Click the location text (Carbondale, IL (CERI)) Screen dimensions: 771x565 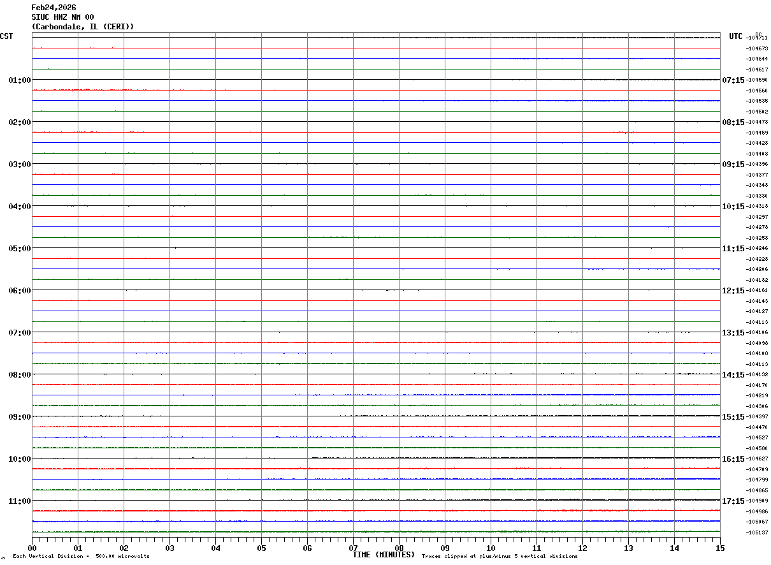pos(83,27)
